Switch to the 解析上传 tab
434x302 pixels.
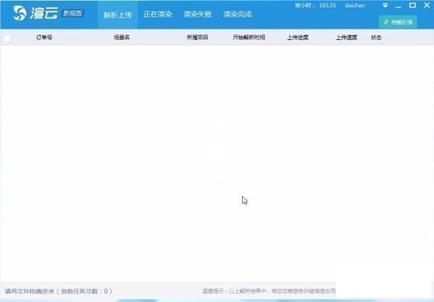click(117, 14)
